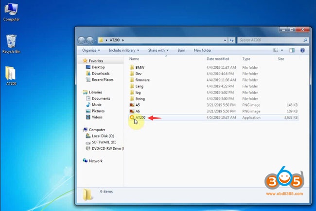
Task: Open the Computer desktop icon
Action: [11, 11]
